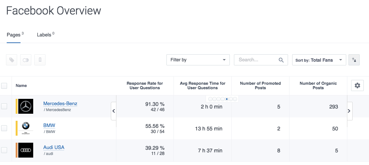Open the Filter by dropdown
This screenshot has width=369, height=165.
[198, 60]
